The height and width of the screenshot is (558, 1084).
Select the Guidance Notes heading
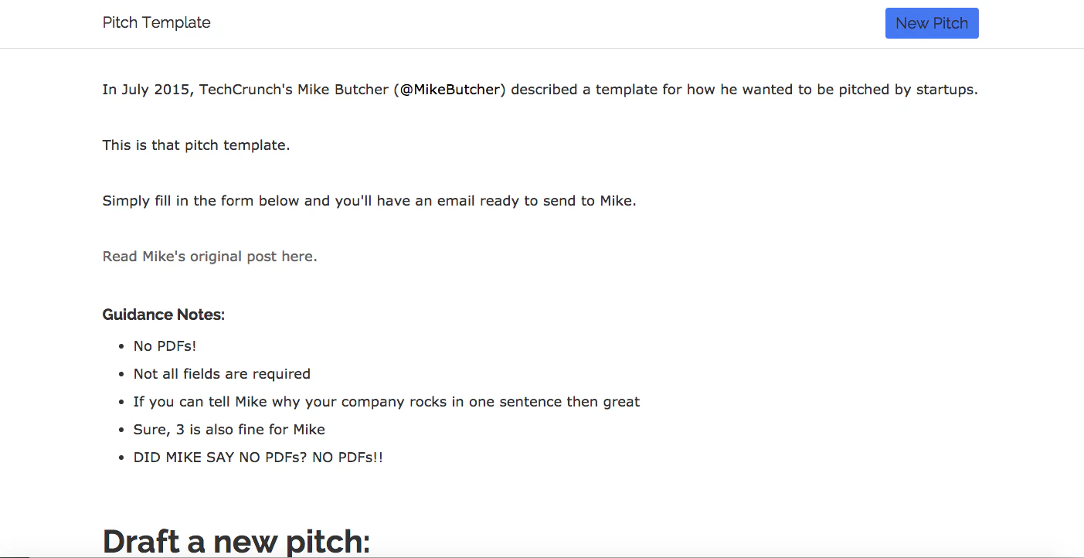point(163,315)
